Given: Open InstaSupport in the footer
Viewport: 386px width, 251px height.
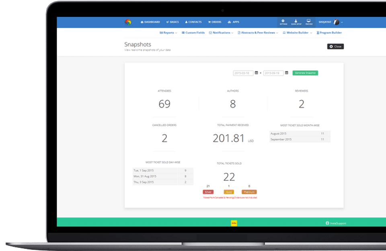Looking at the screenshot, I should coord(336,223).
